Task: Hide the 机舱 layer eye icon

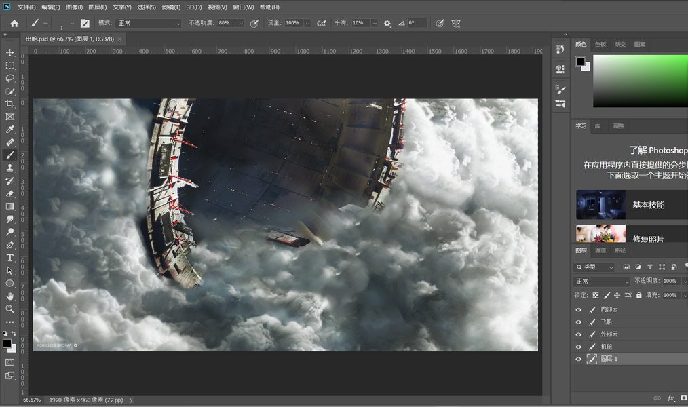Action: point(579,347)
